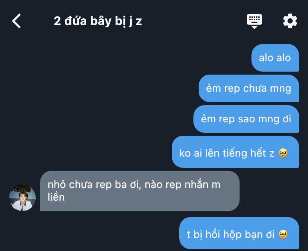Select the "t bị hồi hộp bạn ơi" message
Screen dimensions: 308x251
pyautogui.click(x=239, y=233)
